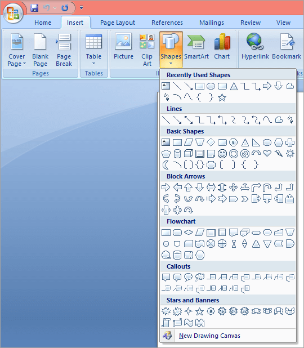Select the Rectangular Callout shape

pos(166,277)
